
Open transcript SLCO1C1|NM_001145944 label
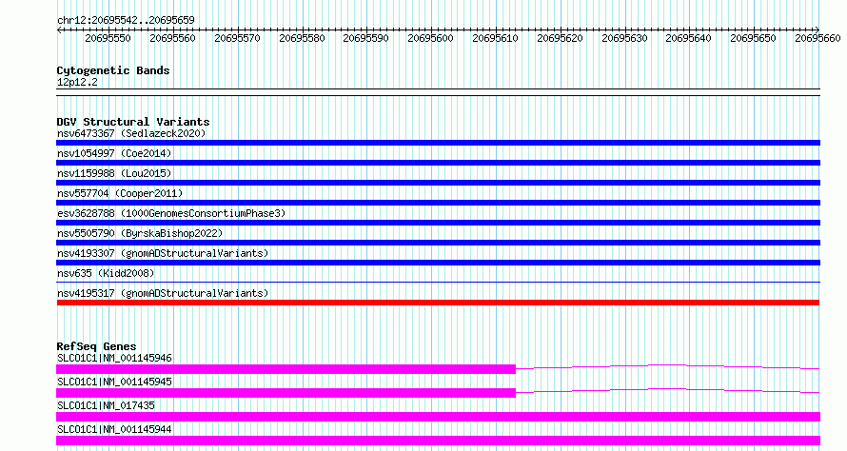114,429
